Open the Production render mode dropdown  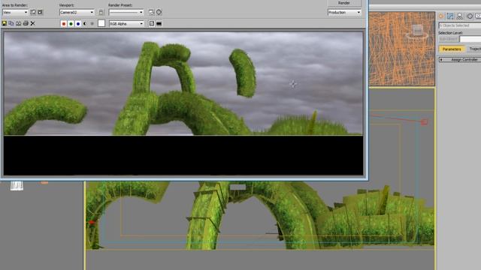(x=344, y=12)
